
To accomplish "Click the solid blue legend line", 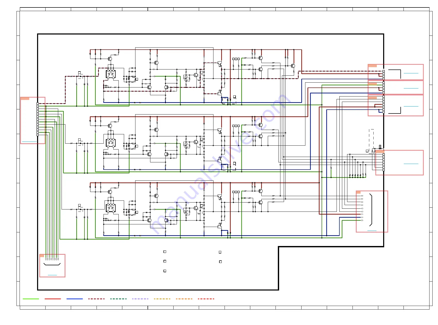I will (x=75, y=299).
